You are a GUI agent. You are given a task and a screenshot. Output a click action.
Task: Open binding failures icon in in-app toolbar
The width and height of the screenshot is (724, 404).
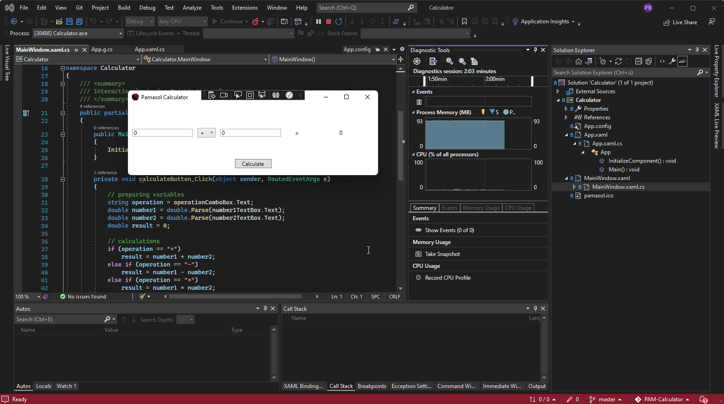pyautogui.click(x=276, y=95)
